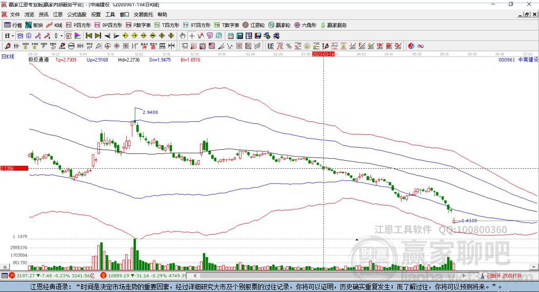
Task: Click the black left arrow icon
Action: point(107,36)
